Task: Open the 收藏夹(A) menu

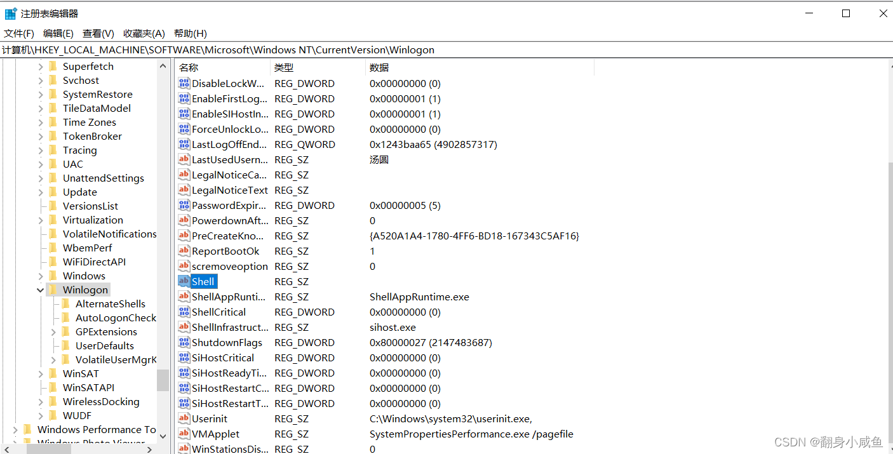Action: (x=144, y=34)
